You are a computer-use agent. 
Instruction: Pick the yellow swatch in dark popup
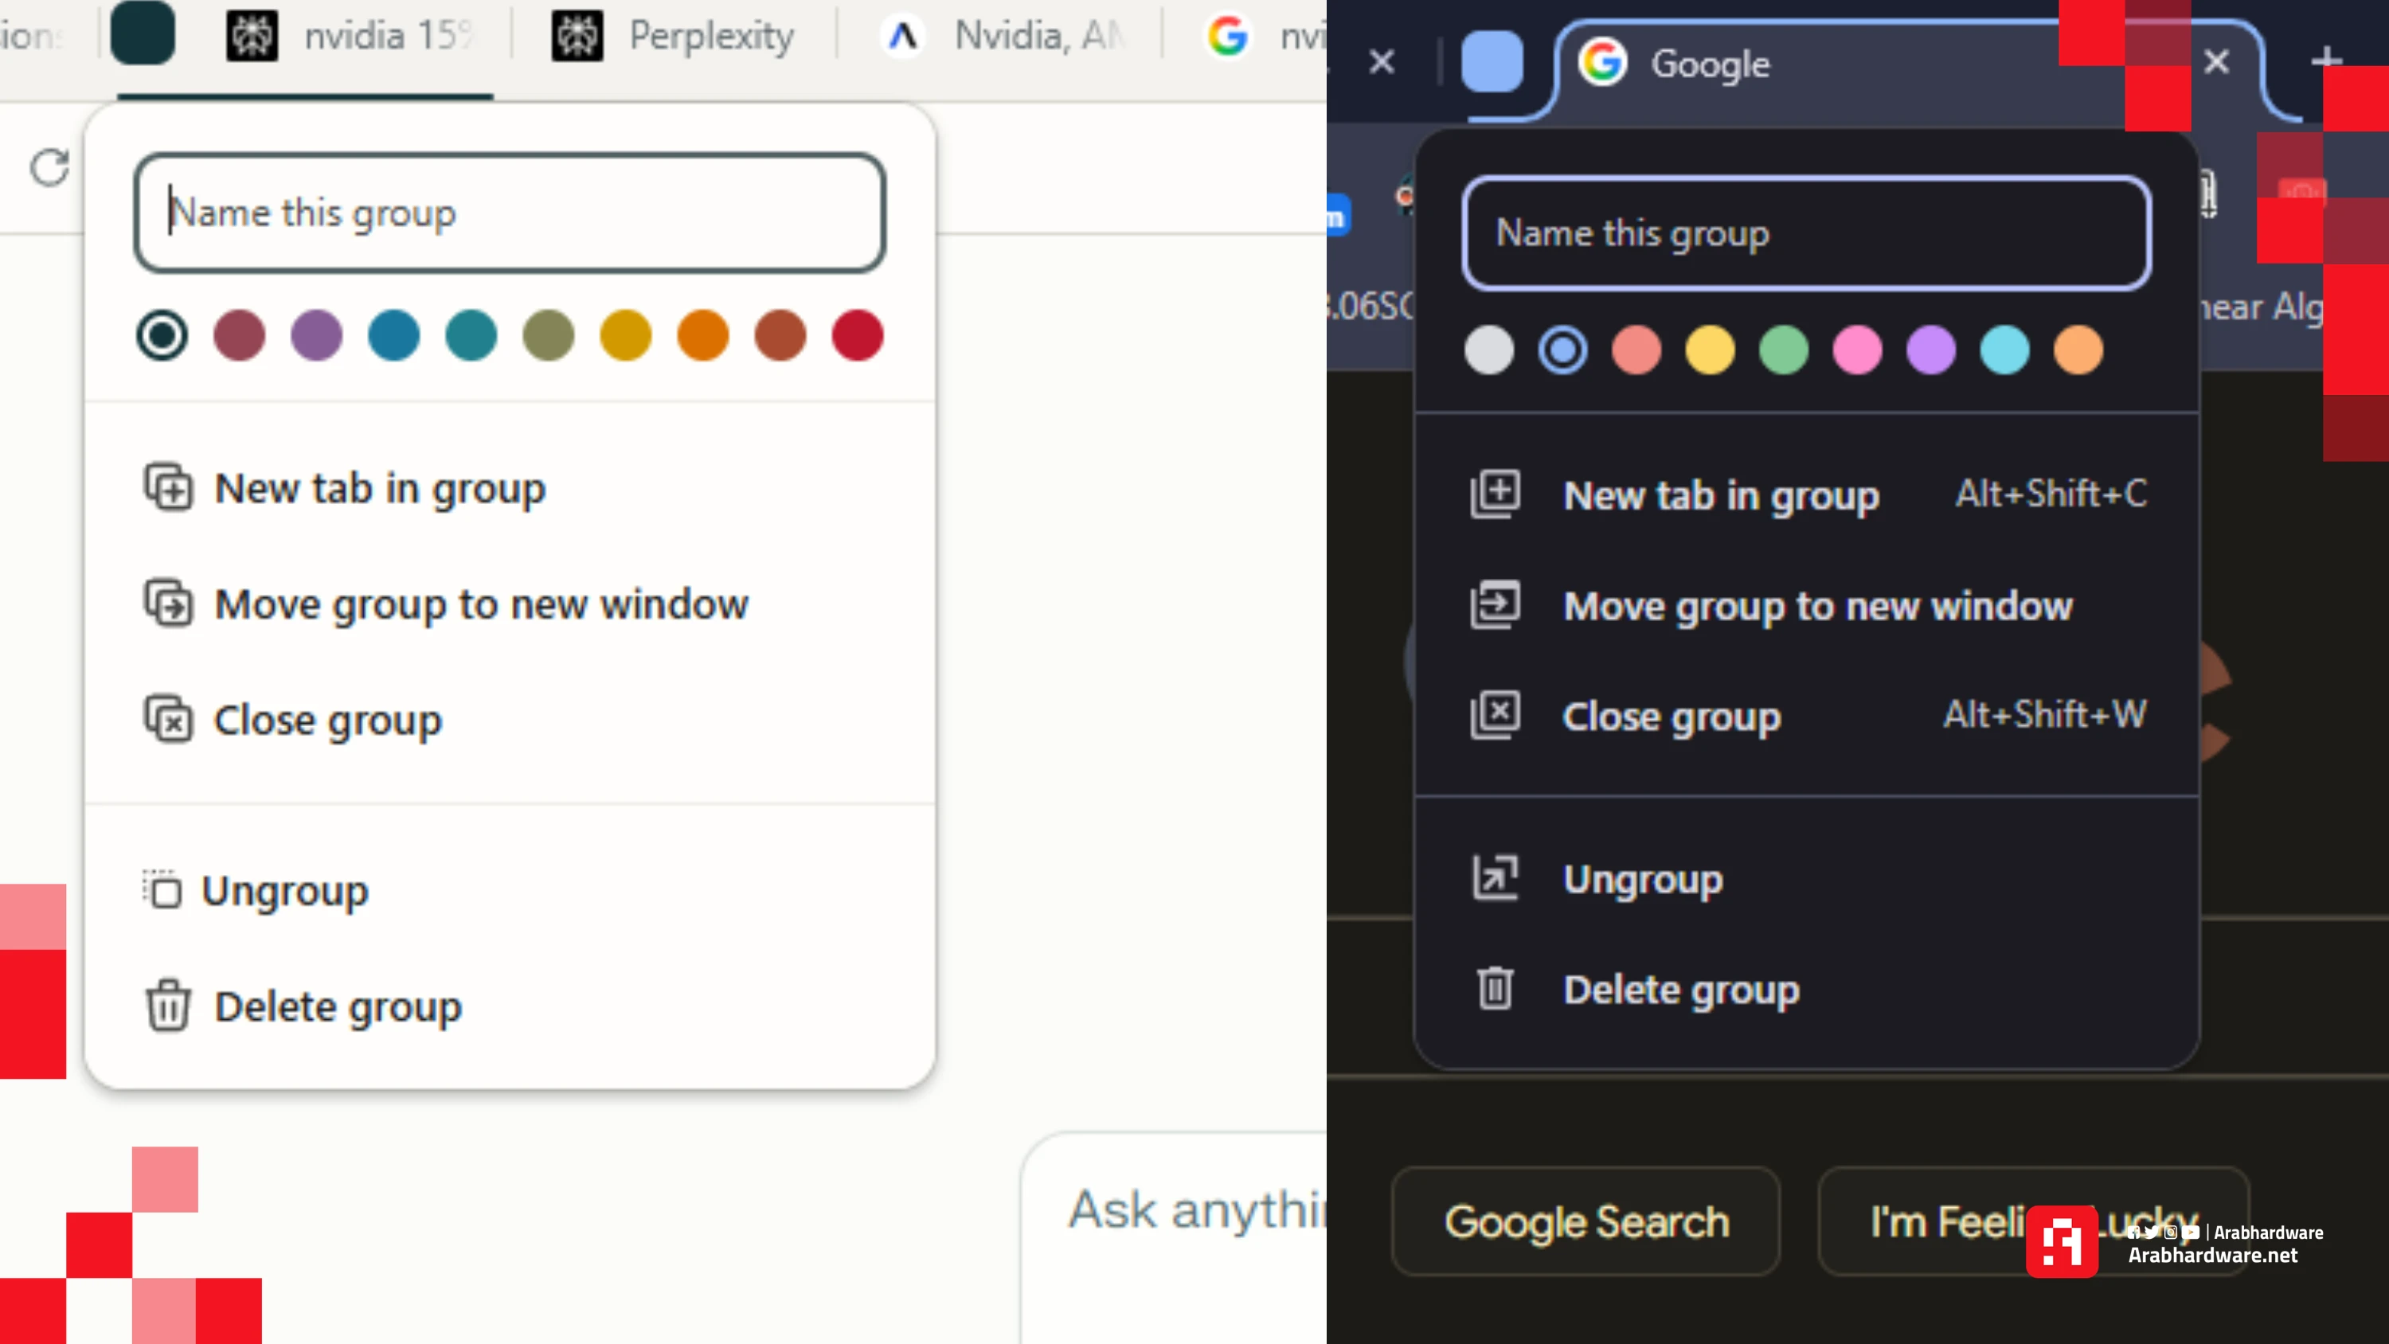(1711, 350)
